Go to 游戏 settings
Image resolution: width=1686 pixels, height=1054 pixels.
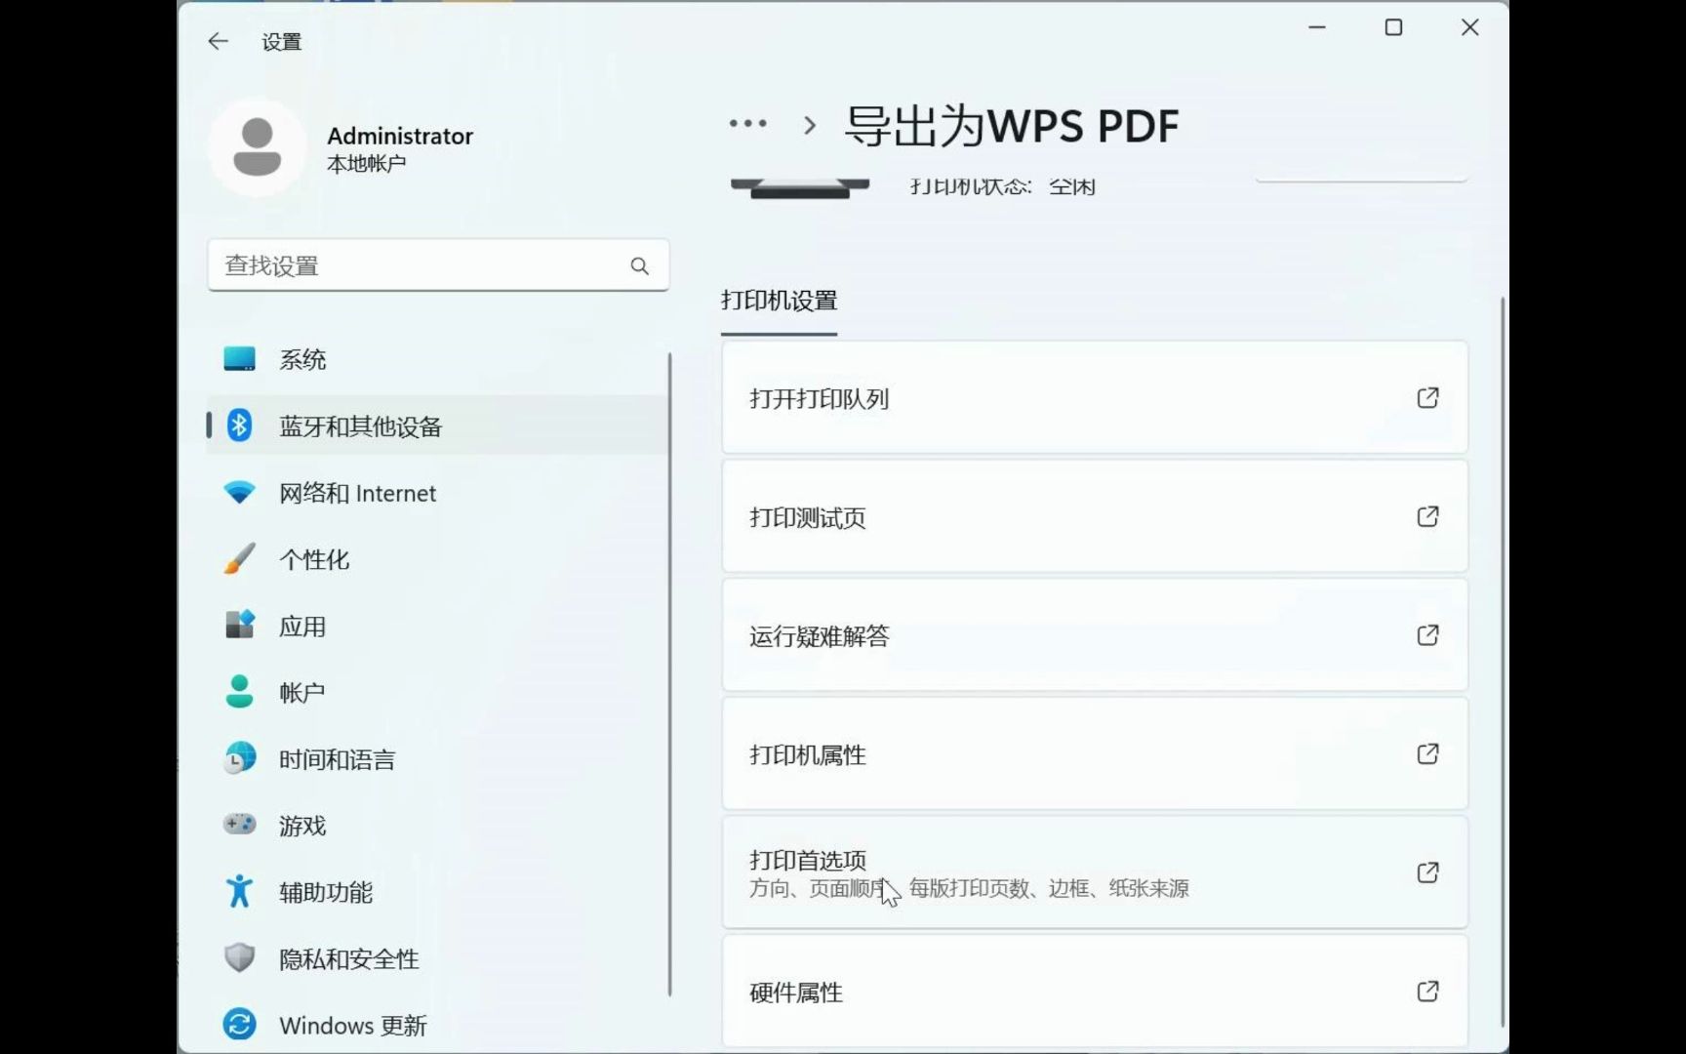(438, 825)
